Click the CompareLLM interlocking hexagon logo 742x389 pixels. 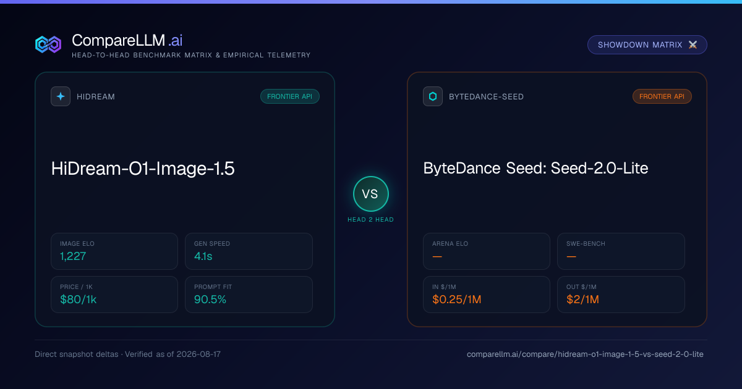(x=48, y=44)
